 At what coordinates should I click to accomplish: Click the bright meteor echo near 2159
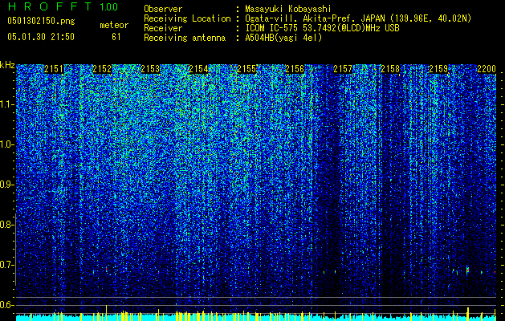467,270
